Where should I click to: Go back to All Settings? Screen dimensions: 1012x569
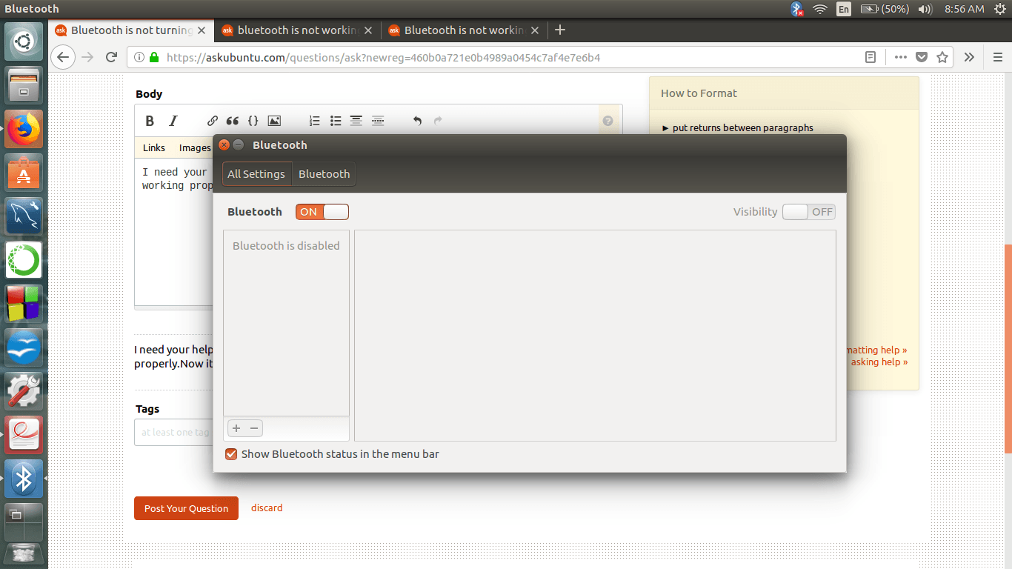pos(256,174)
